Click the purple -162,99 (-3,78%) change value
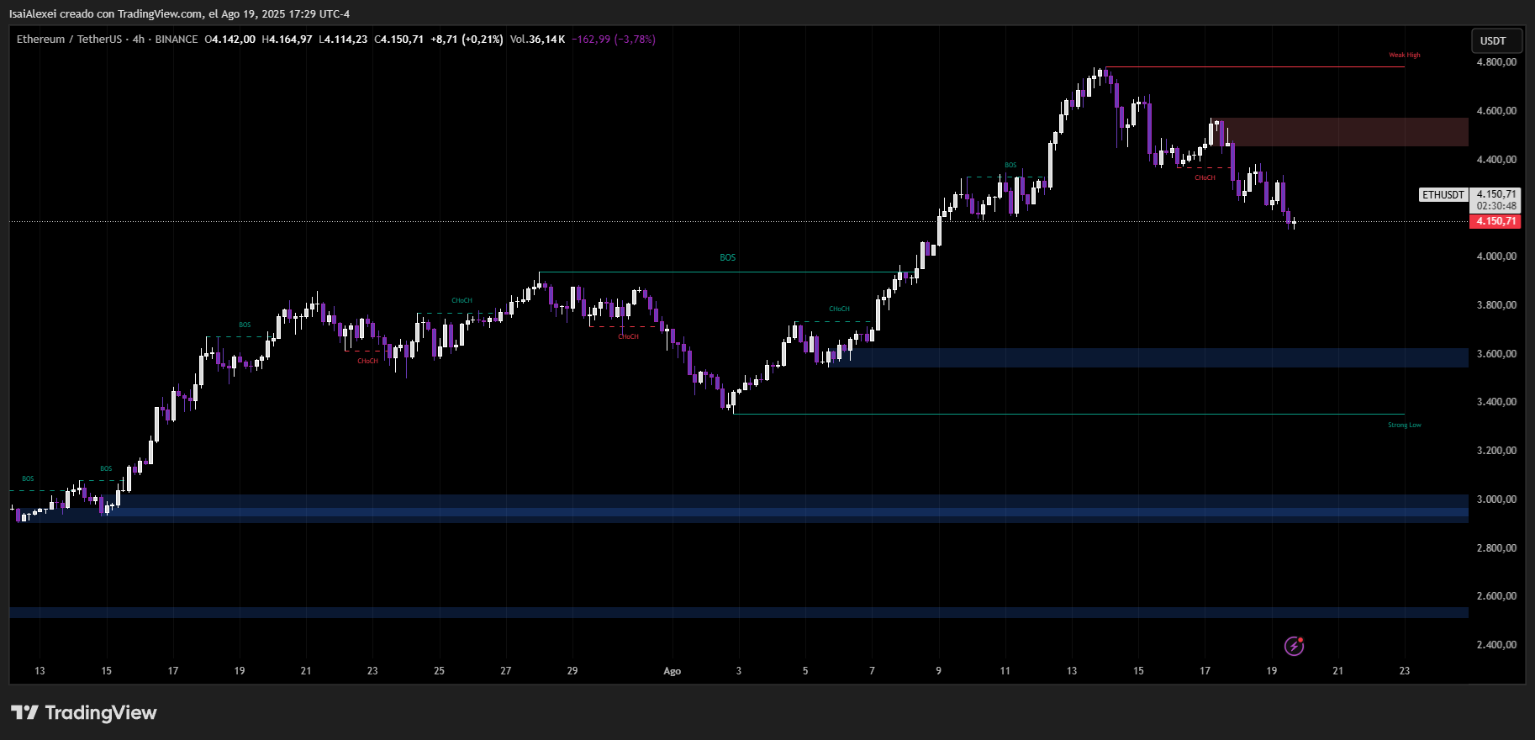Image resolution: width=1535 pixels, height=740 pixels. point(614,40)
